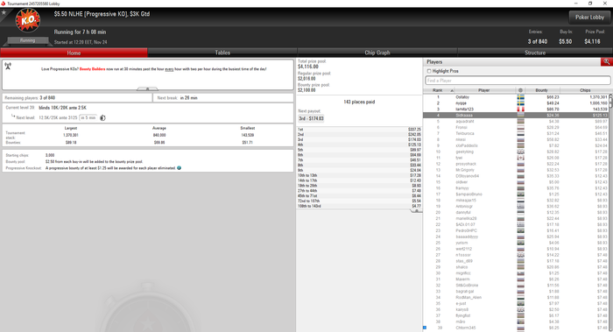Enable the Highlight Pros checkbox

(x=429, y=71)
